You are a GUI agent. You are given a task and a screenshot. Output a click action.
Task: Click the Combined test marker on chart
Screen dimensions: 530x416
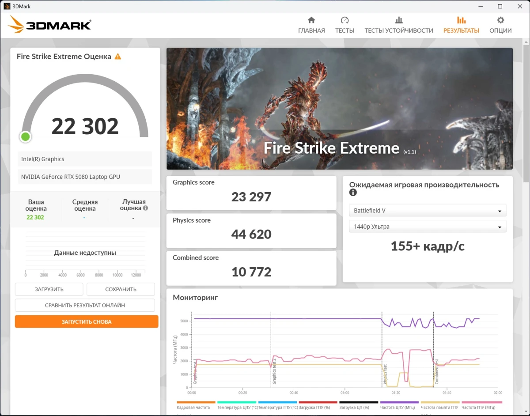436,371
